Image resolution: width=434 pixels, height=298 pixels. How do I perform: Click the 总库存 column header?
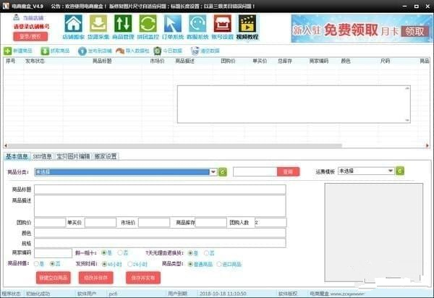[284, 61]
